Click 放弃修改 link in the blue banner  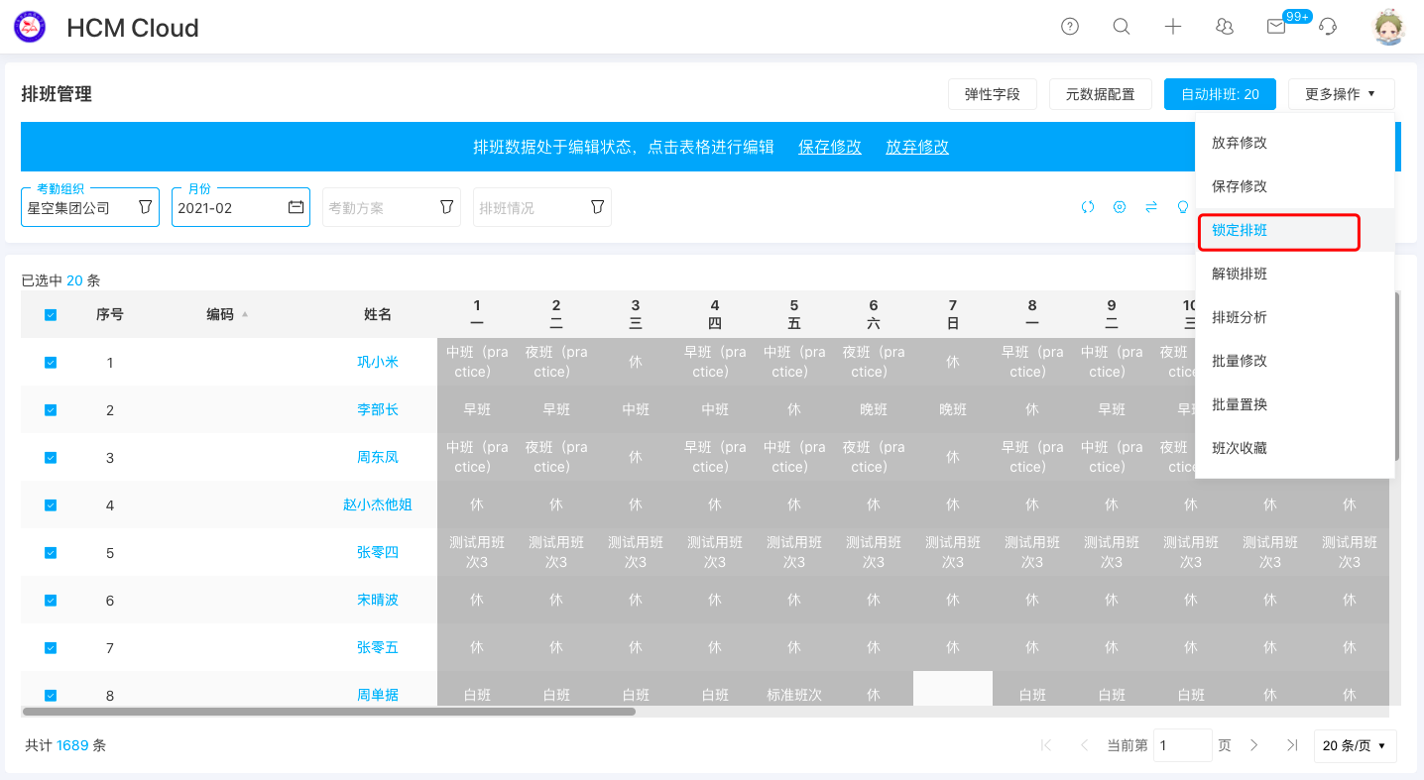[x=917, y=147]
